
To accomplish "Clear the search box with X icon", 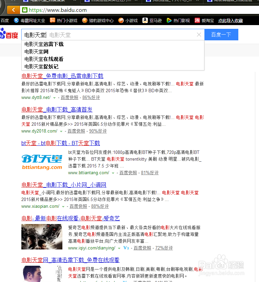I will (x=199, y=35).
